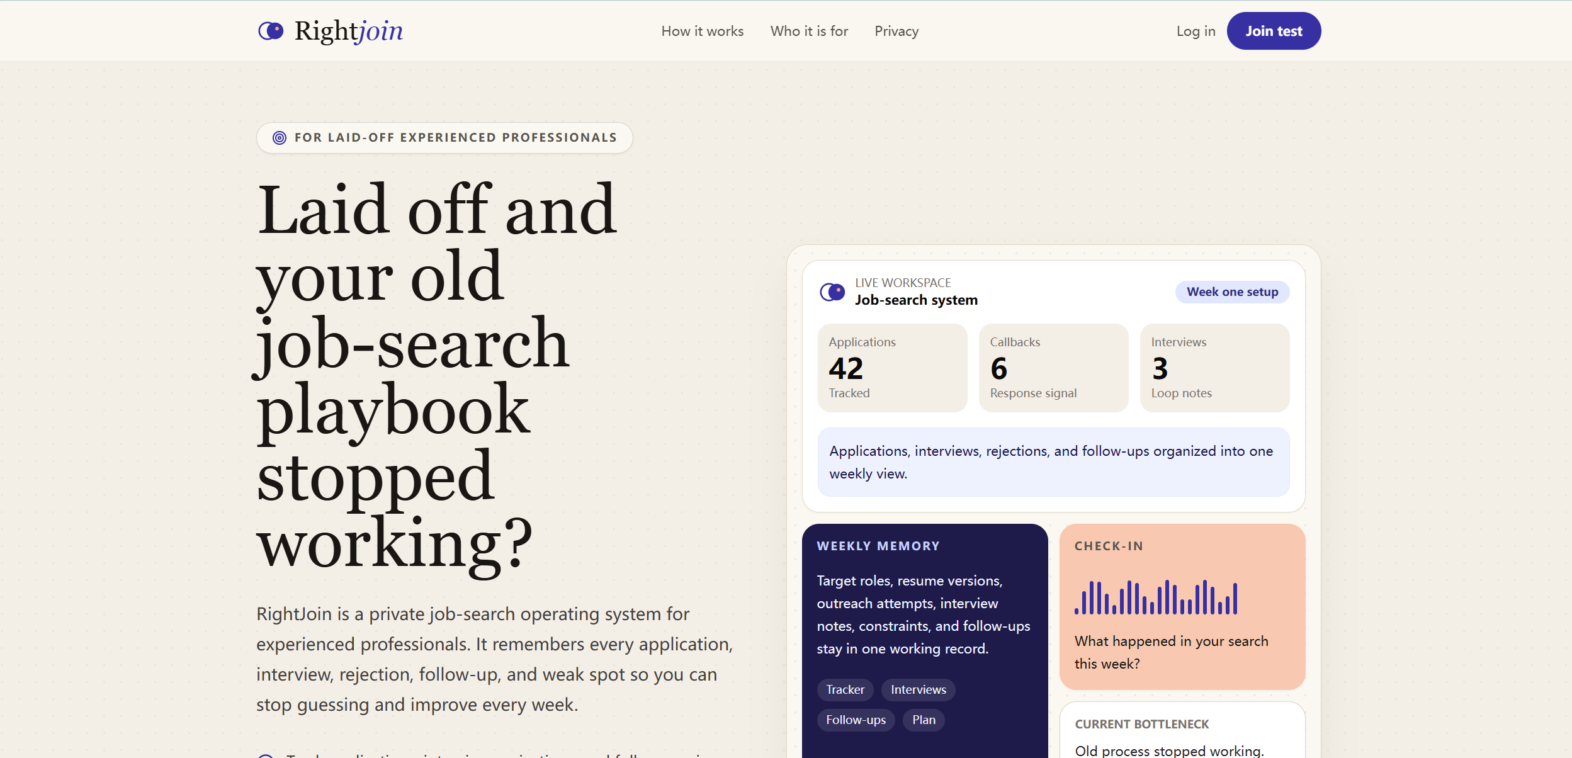Select the Week one setup pill
This screenshot has width=1572, height=758.
[1233, 292]
